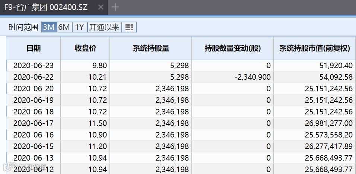Click closing price 10.21
356x174 pixels.
click(98, 77)
